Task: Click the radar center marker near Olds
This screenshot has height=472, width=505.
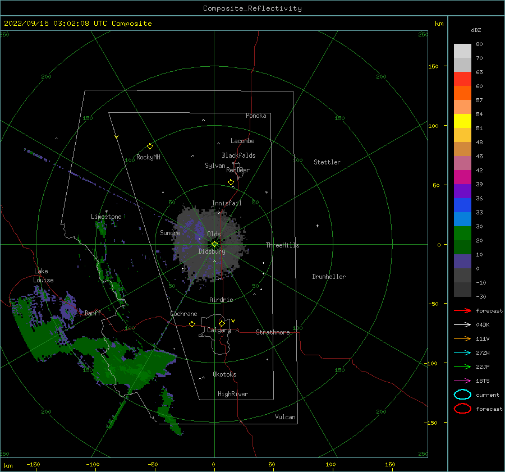Action: [x=214, y=244]
